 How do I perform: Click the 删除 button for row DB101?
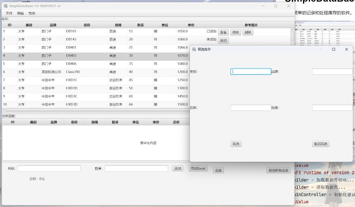[x=248, y=32]
